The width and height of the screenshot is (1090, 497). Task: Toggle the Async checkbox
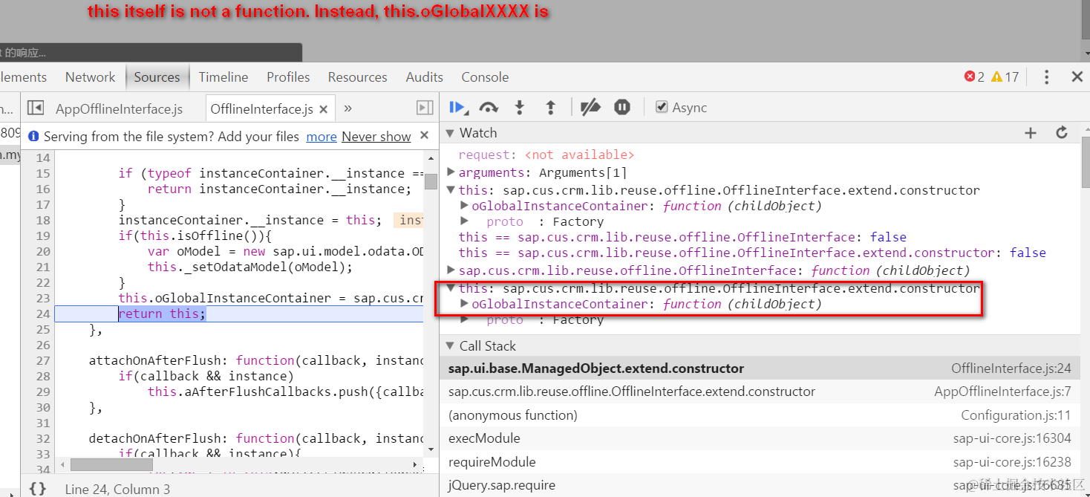click(662, 107)
